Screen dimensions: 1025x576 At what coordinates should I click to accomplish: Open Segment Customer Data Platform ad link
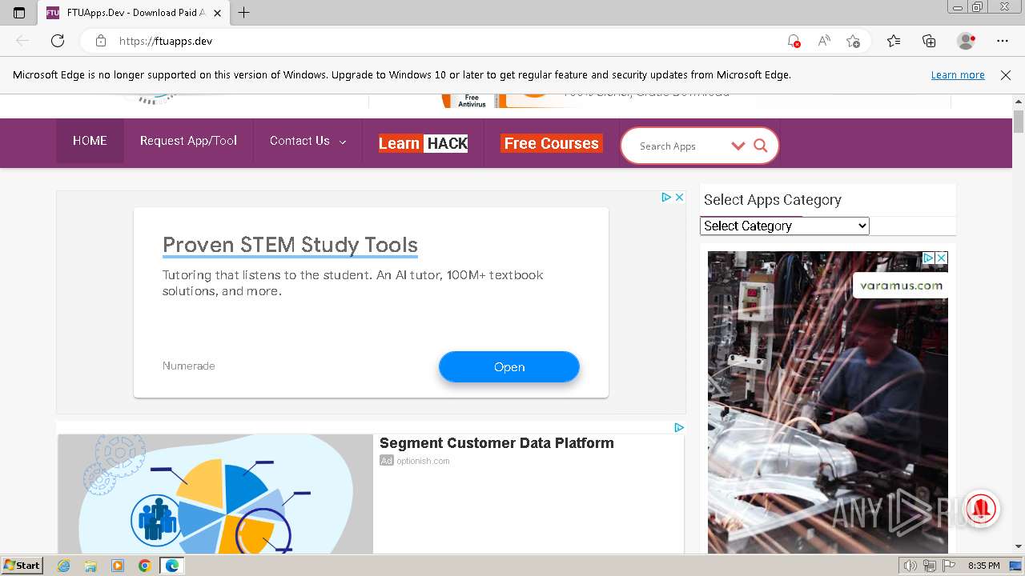pos(496,443)
